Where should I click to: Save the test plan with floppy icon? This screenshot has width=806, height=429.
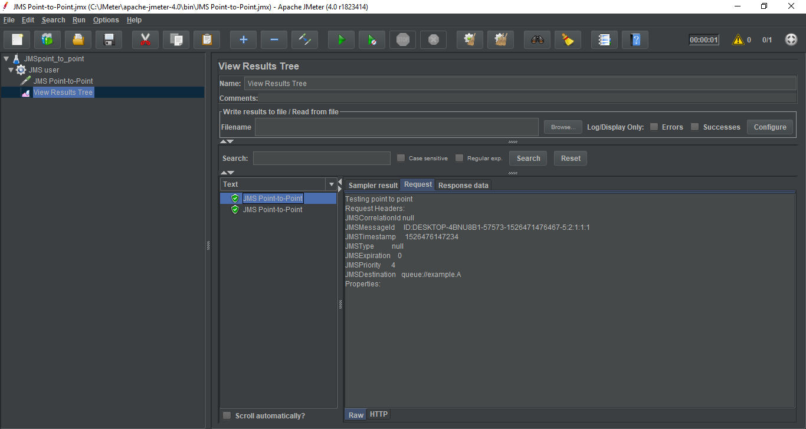(109, 39)
